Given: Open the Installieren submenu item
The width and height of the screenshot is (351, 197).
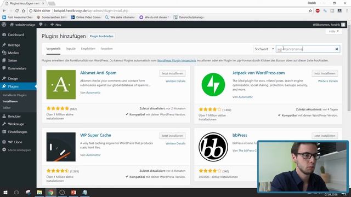Looking at the screenshot, I should pyautogui.click(x=10, y=101).
